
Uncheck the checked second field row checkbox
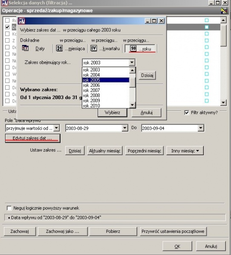(x=7, y=27)
